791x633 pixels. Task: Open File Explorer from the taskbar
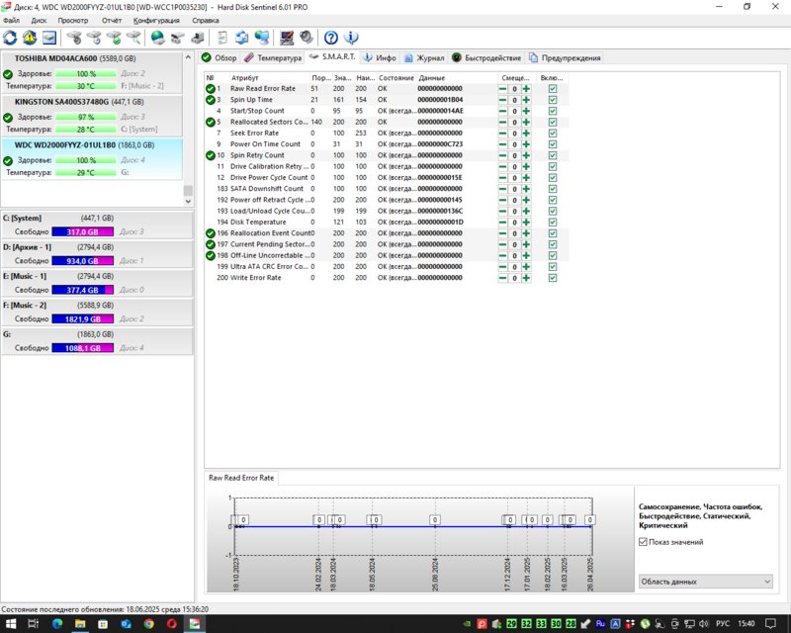[80, 623]
